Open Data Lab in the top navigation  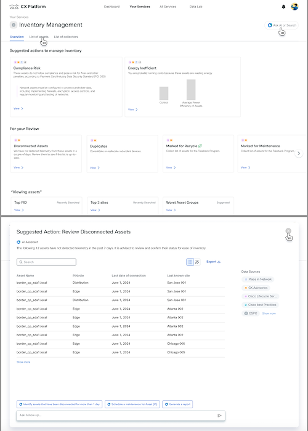click(196, 7)
